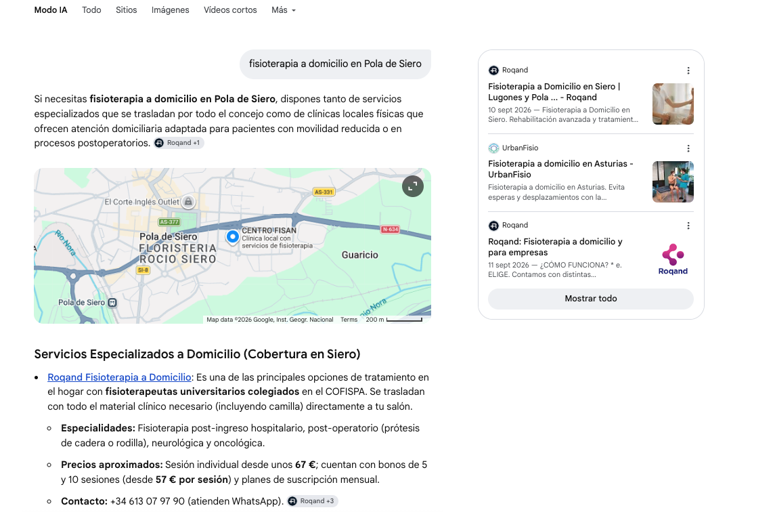Expand the map to fullscreen

(413, 186)
